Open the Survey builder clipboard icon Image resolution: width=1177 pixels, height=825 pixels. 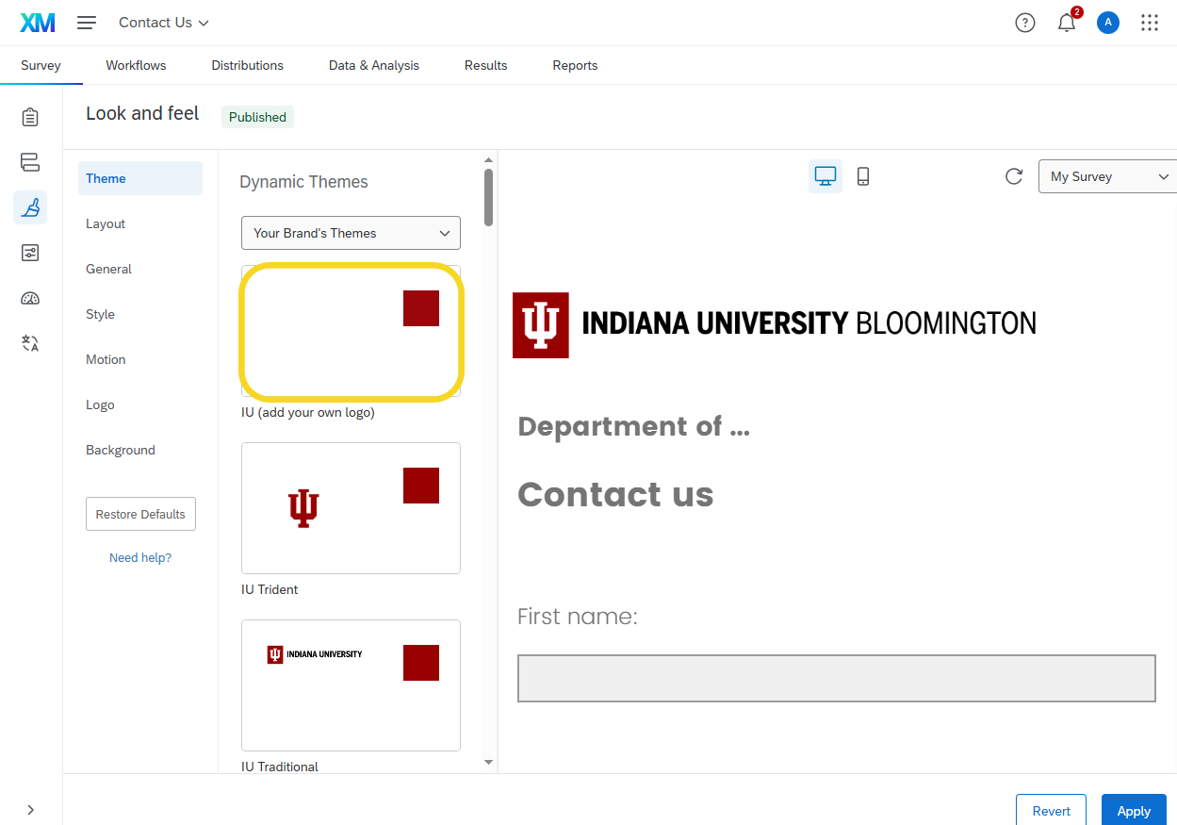30,117
